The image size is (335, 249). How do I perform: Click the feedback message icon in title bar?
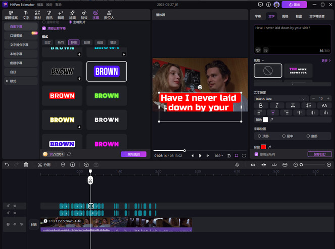260,5
